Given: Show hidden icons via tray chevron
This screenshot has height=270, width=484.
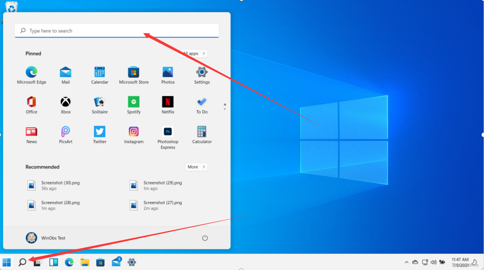Looking at the screenshot, I should click(407, 262).
